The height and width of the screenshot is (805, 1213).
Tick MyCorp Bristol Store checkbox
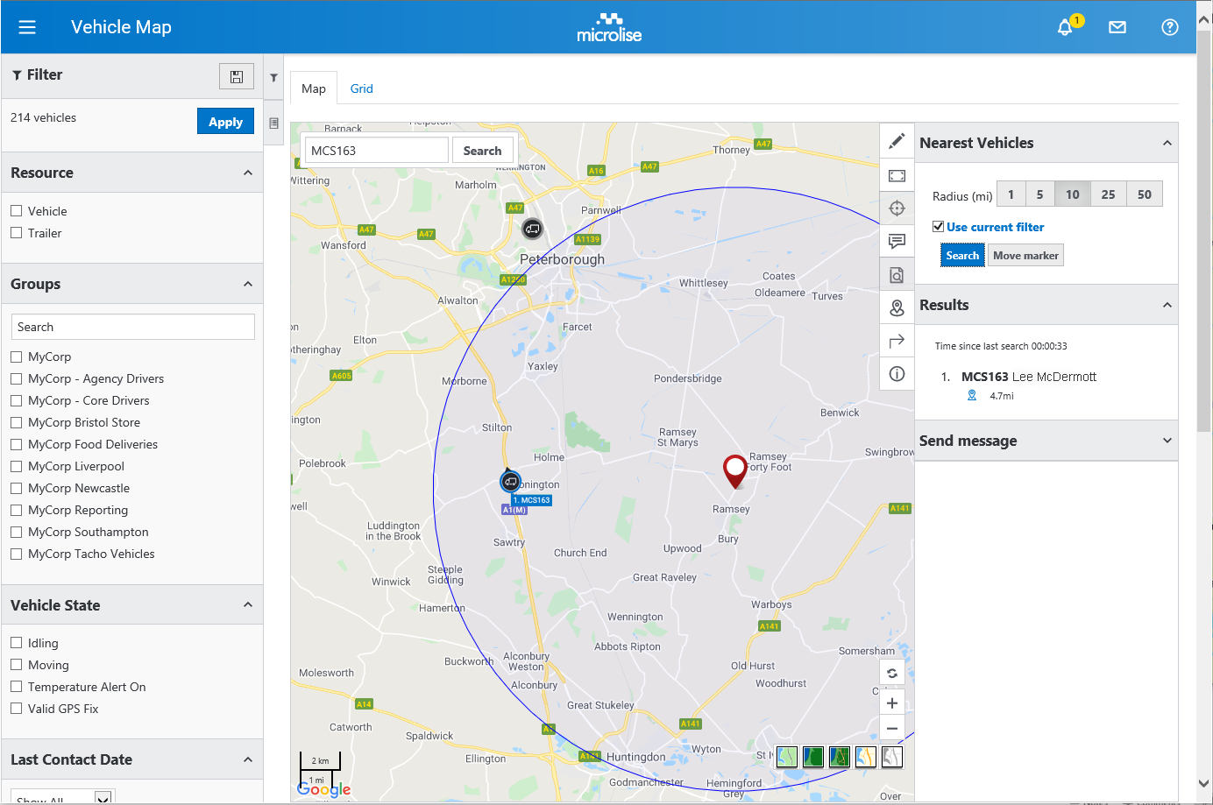[x=16, y=422]
